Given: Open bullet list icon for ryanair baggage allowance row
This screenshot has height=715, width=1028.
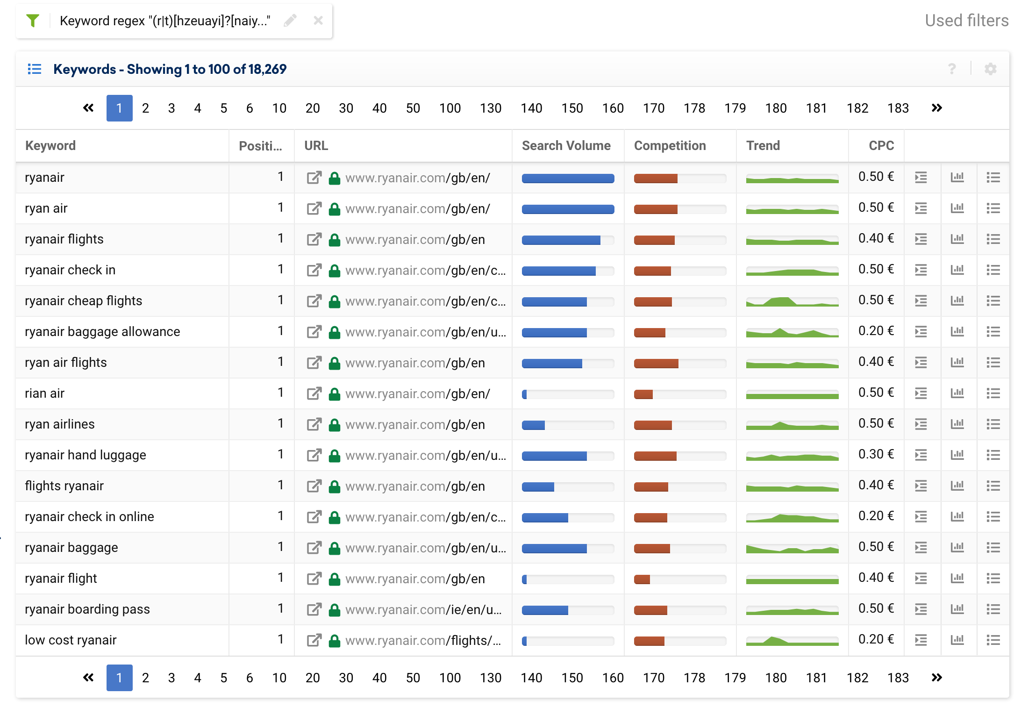Looking at the screenshot, I should coord(993,332).
